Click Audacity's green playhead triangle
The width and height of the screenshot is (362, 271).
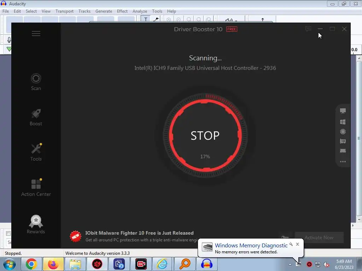(9, 49)
